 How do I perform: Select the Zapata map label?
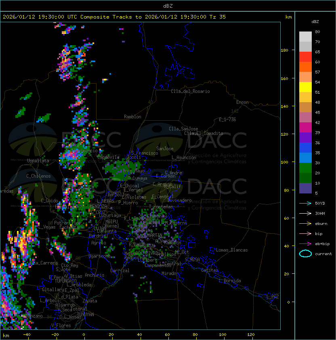[x=90, y=301]
